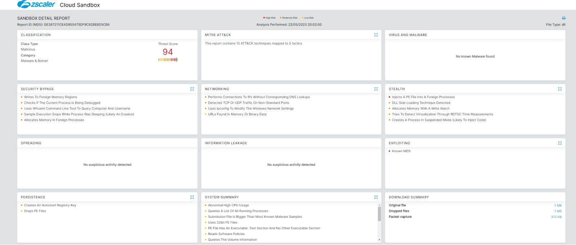
Task: Click the print report icon
Action: pos(563,18)
